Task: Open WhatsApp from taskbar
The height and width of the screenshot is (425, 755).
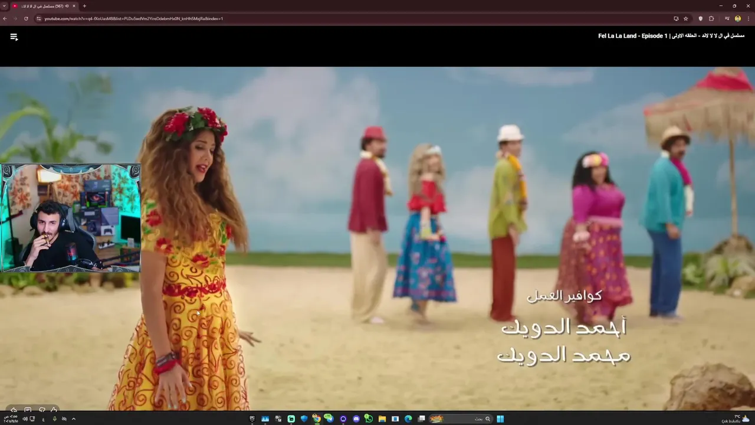Action: pyautogui.click(x=369, y=419)
